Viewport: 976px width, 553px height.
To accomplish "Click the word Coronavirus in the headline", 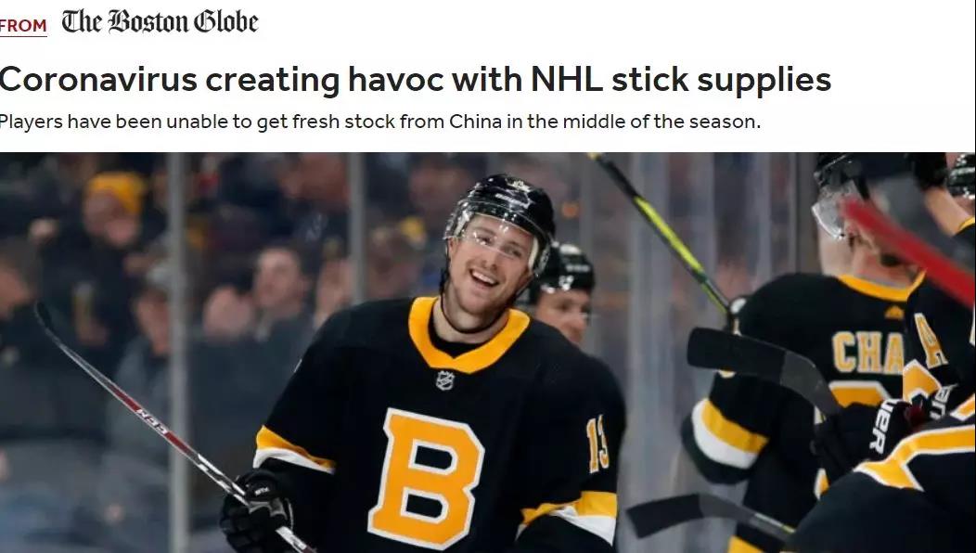I will coord(98,80).
